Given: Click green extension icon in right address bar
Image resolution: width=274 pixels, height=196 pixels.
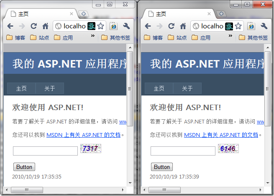Looking at the screenshot, I should (x=229, y=26).
